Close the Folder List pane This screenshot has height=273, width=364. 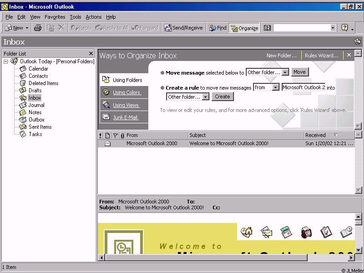tap(91, 53)
